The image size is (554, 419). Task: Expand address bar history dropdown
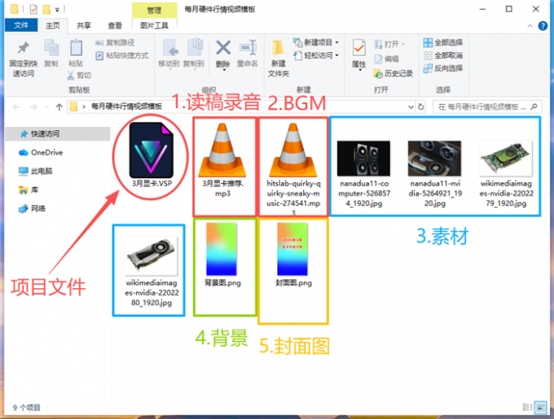click(x=411, y=107)
